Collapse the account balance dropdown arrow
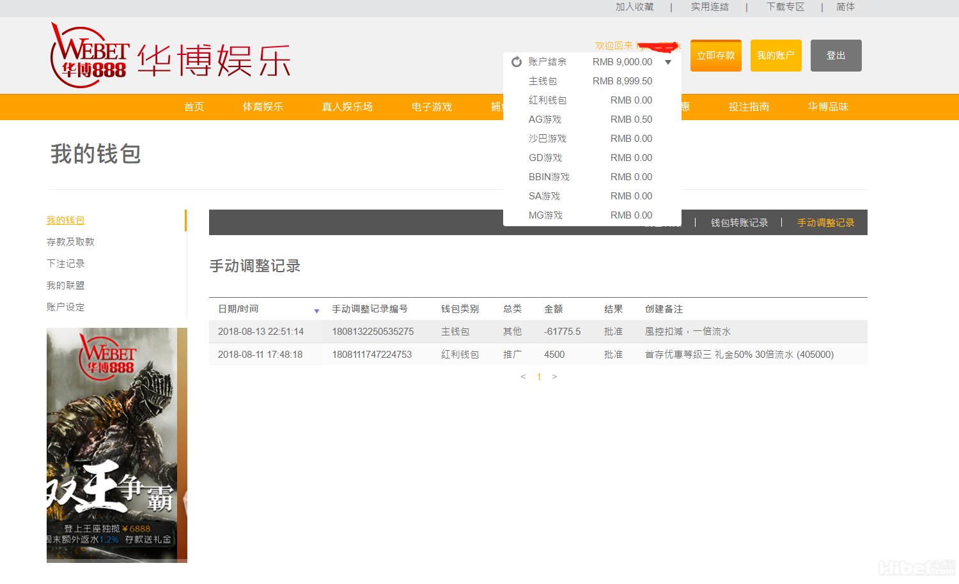959x584 pixels. point(668,62)
